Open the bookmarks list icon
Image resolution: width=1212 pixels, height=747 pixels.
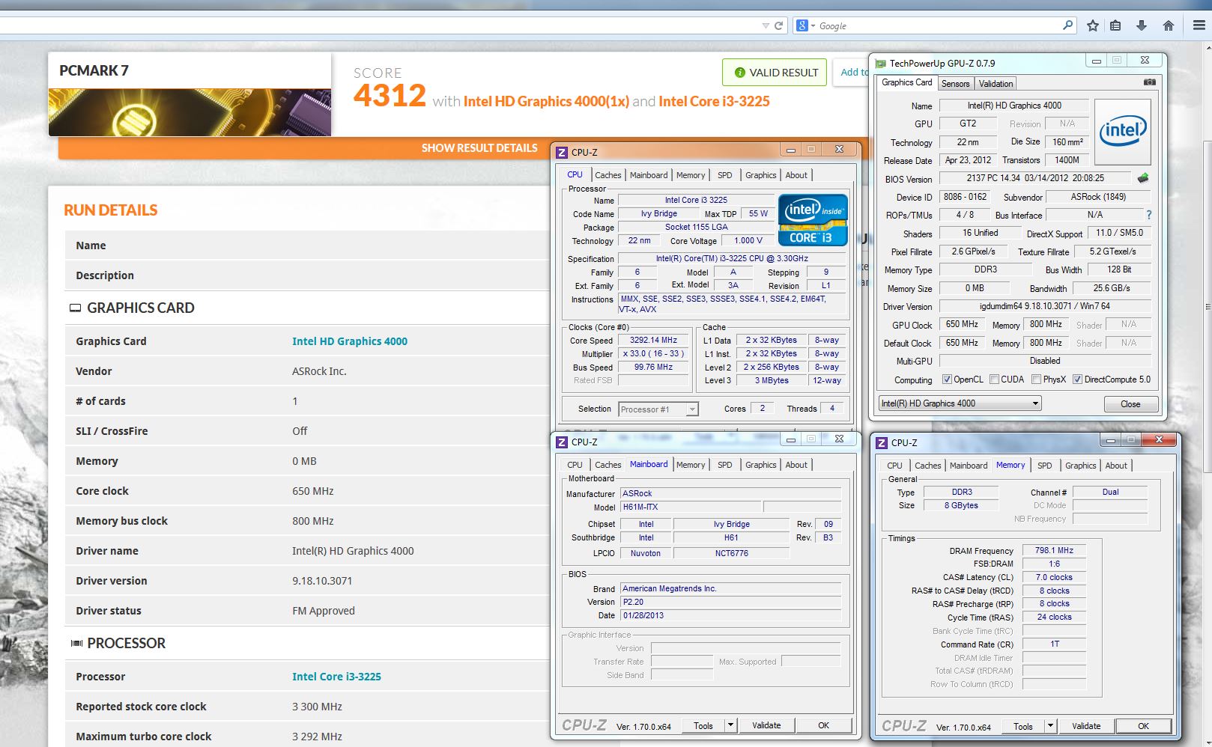pos(1115,25)
